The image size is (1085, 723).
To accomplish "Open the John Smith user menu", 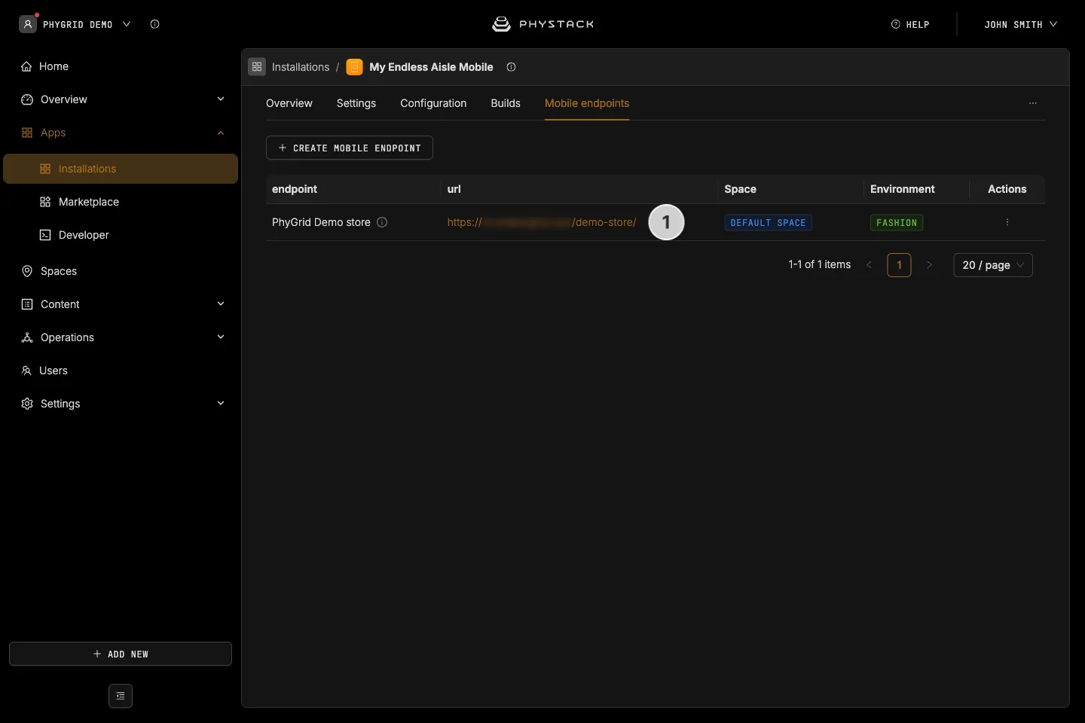I will tap(1020, 24).
